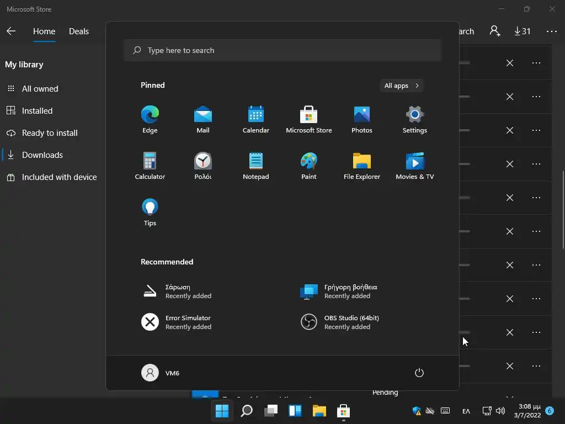Click the touch keyboard tray icon

click(445, 411)
